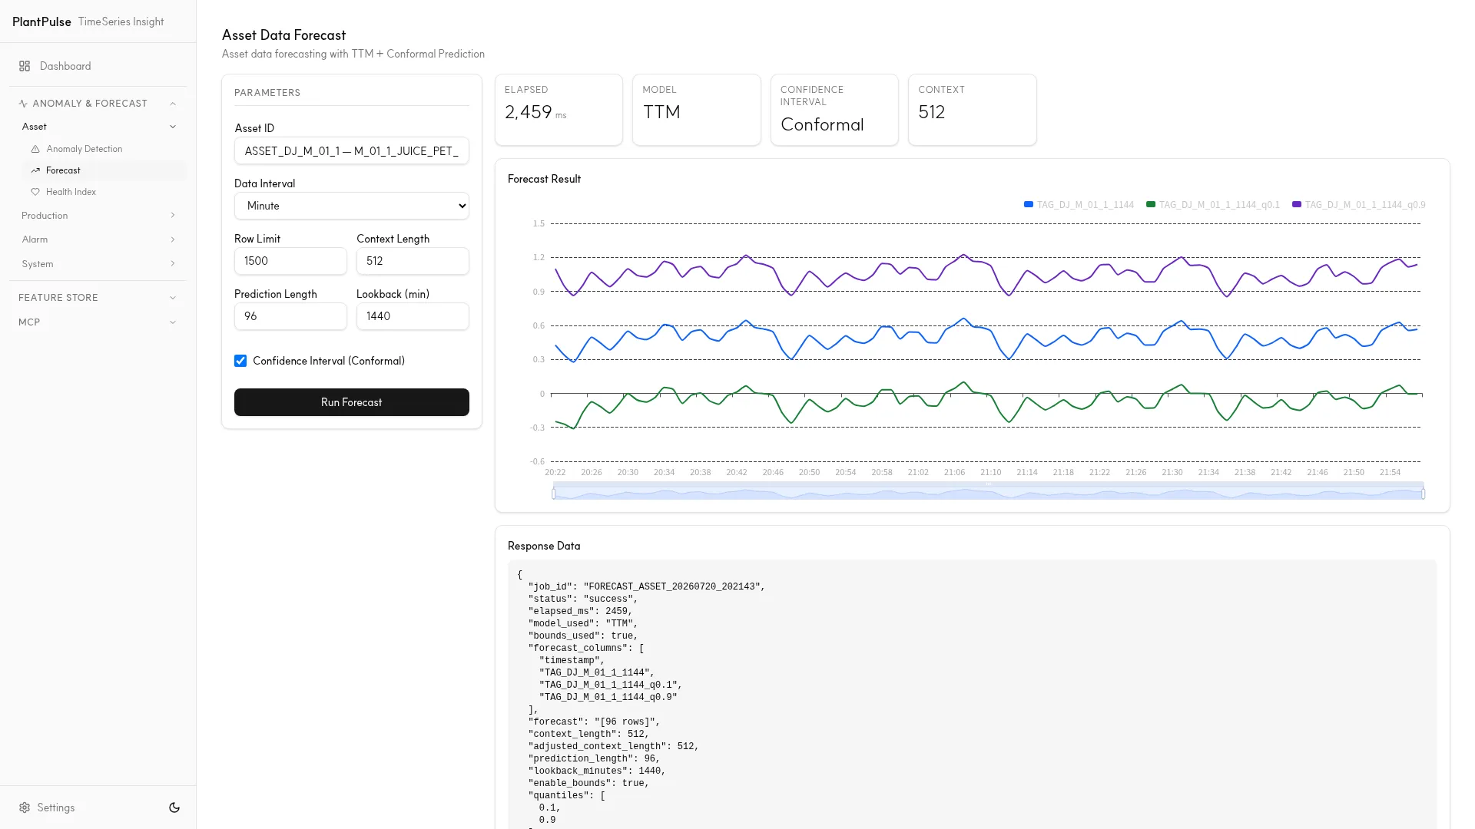Click the Elapsed 2,459 ms card
Viewport: 1475px width, 829px height.
(559, 110)
